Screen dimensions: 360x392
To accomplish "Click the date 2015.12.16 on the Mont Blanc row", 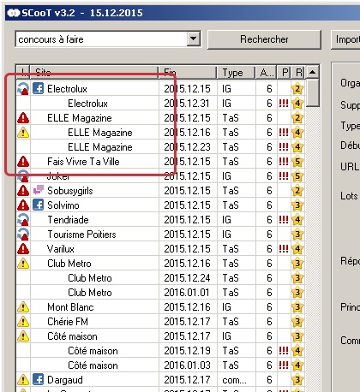I will [187, 307].
